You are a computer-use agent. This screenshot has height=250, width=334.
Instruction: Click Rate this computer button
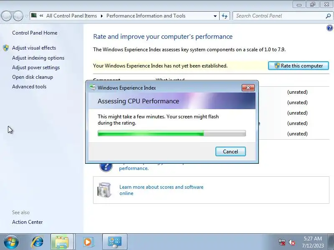[298, 66]
